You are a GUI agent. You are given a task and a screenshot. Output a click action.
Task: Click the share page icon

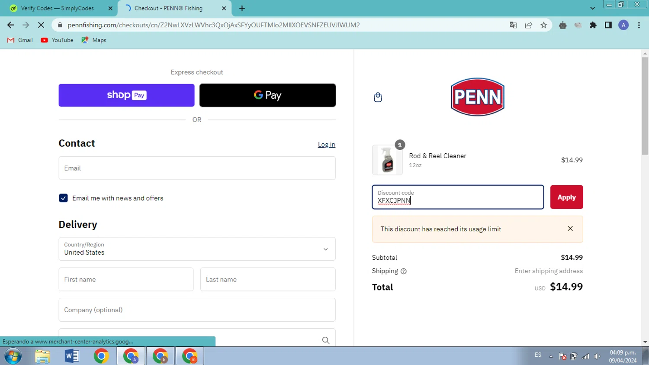pos(529,25)
